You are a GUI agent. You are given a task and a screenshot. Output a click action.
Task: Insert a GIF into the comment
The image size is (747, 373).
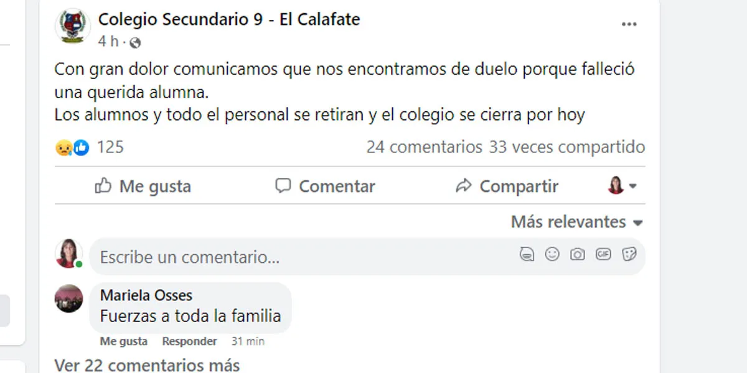pyautogui.click(x=603, y=254)
